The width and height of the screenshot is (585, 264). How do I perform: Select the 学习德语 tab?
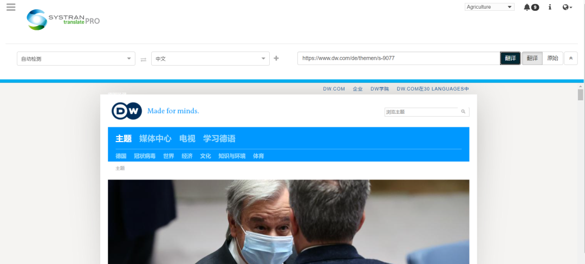219,139
